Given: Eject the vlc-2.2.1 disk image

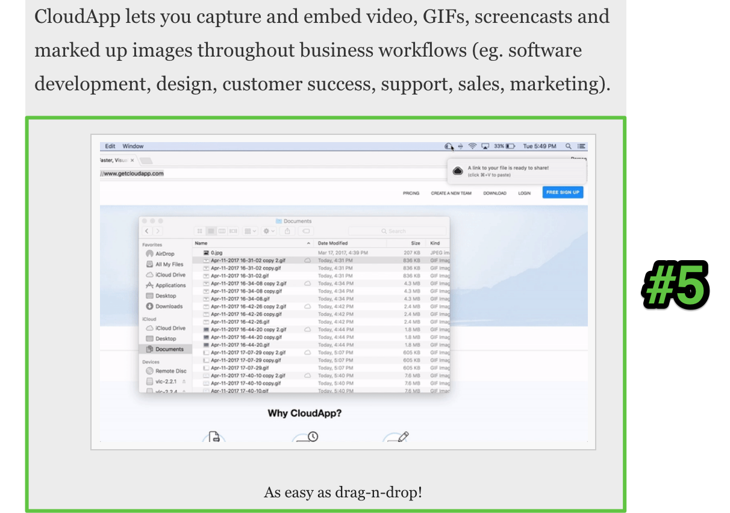Looking at the screenshot, I should pos(184,382).
